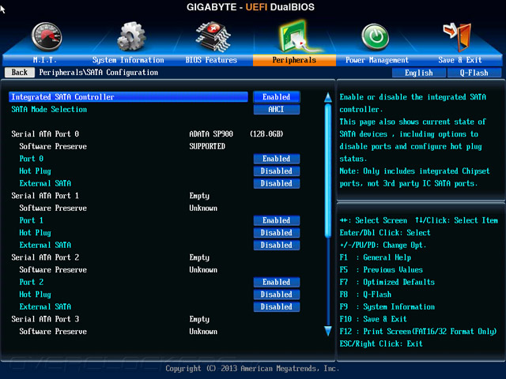
Task: Toggle Hot Plug value under Serial ATA Port 1
Action: click(276, 233)
